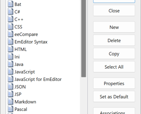Select the C# configuration icon
The image size is (141, 114).
[x=11, y=11]
